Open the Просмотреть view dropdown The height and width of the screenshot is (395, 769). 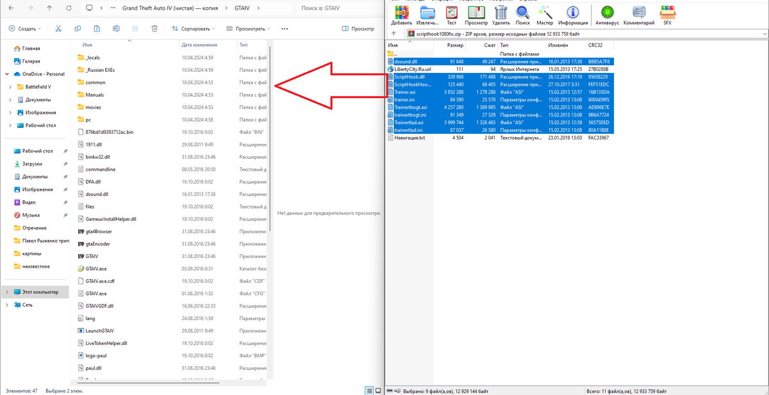click(x=248, y=29)
